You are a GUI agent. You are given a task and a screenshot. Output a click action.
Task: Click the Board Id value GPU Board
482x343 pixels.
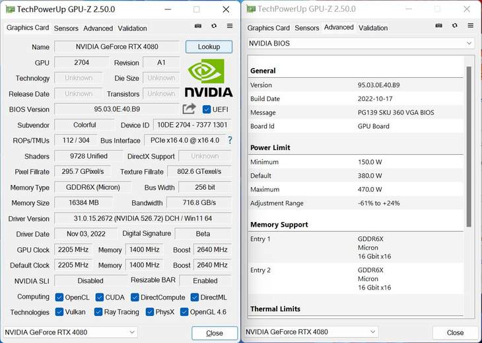374,126
